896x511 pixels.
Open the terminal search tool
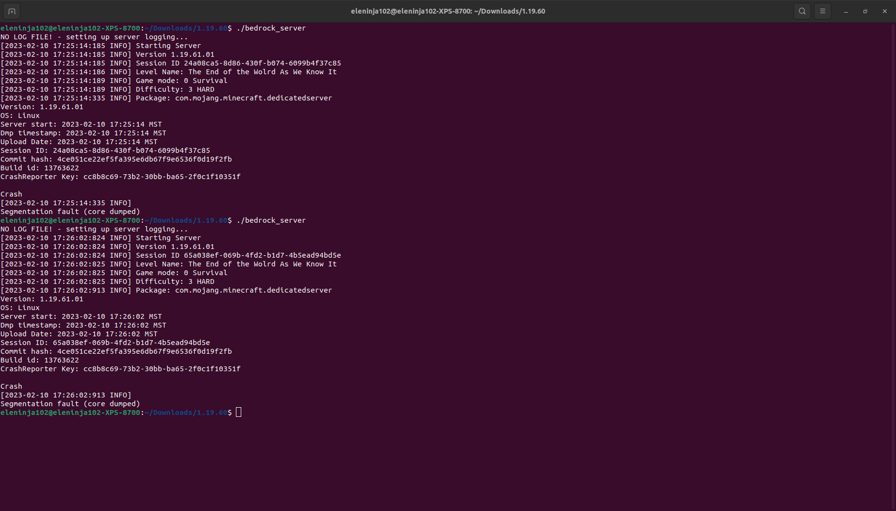[802, 11]
